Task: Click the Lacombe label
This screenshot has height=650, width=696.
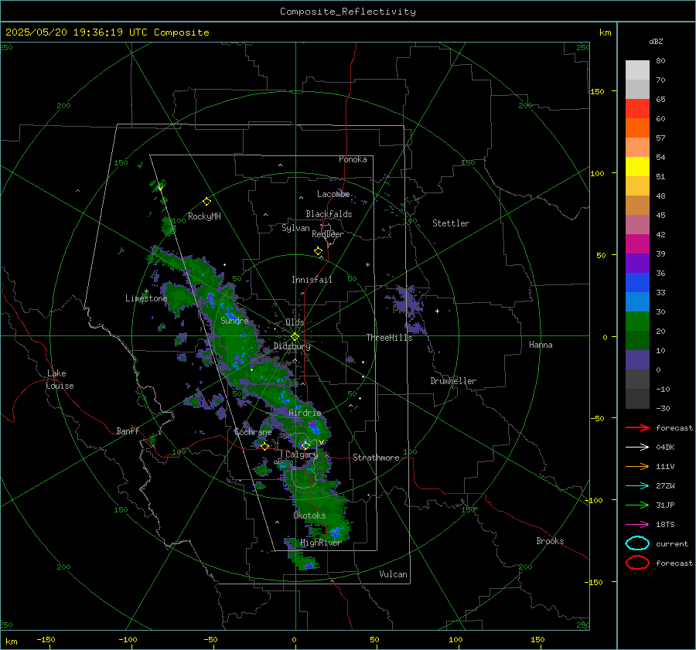Action: pyautogui.click(x=333, y=194)
